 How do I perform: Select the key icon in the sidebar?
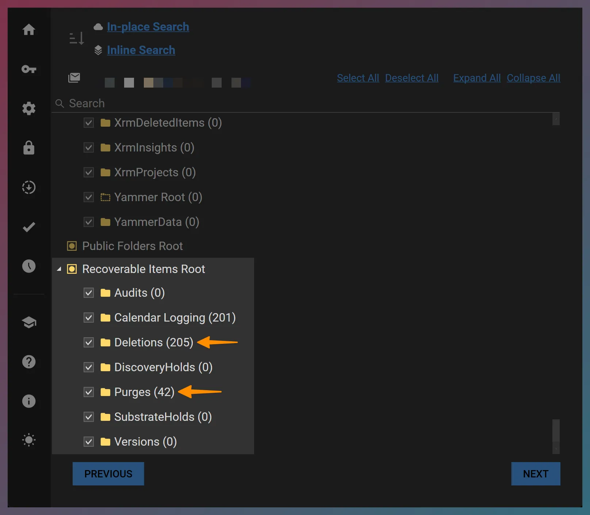29,69
